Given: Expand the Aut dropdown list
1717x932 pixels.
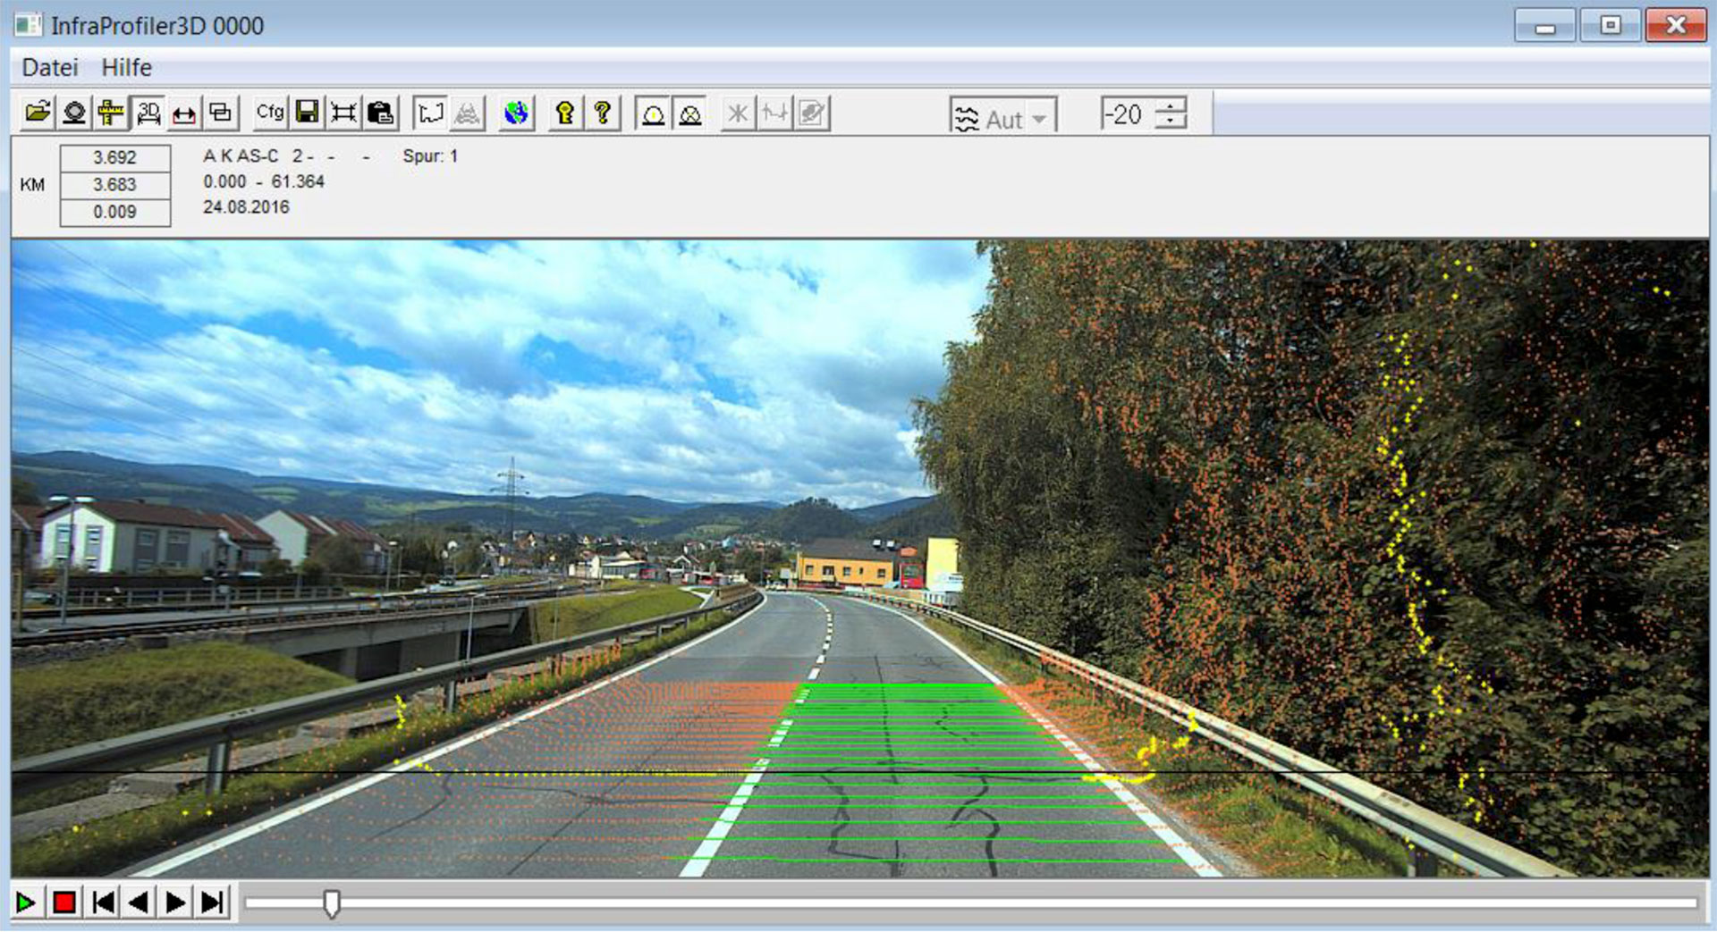Looking at the screenshot, I should [1039, 119].
